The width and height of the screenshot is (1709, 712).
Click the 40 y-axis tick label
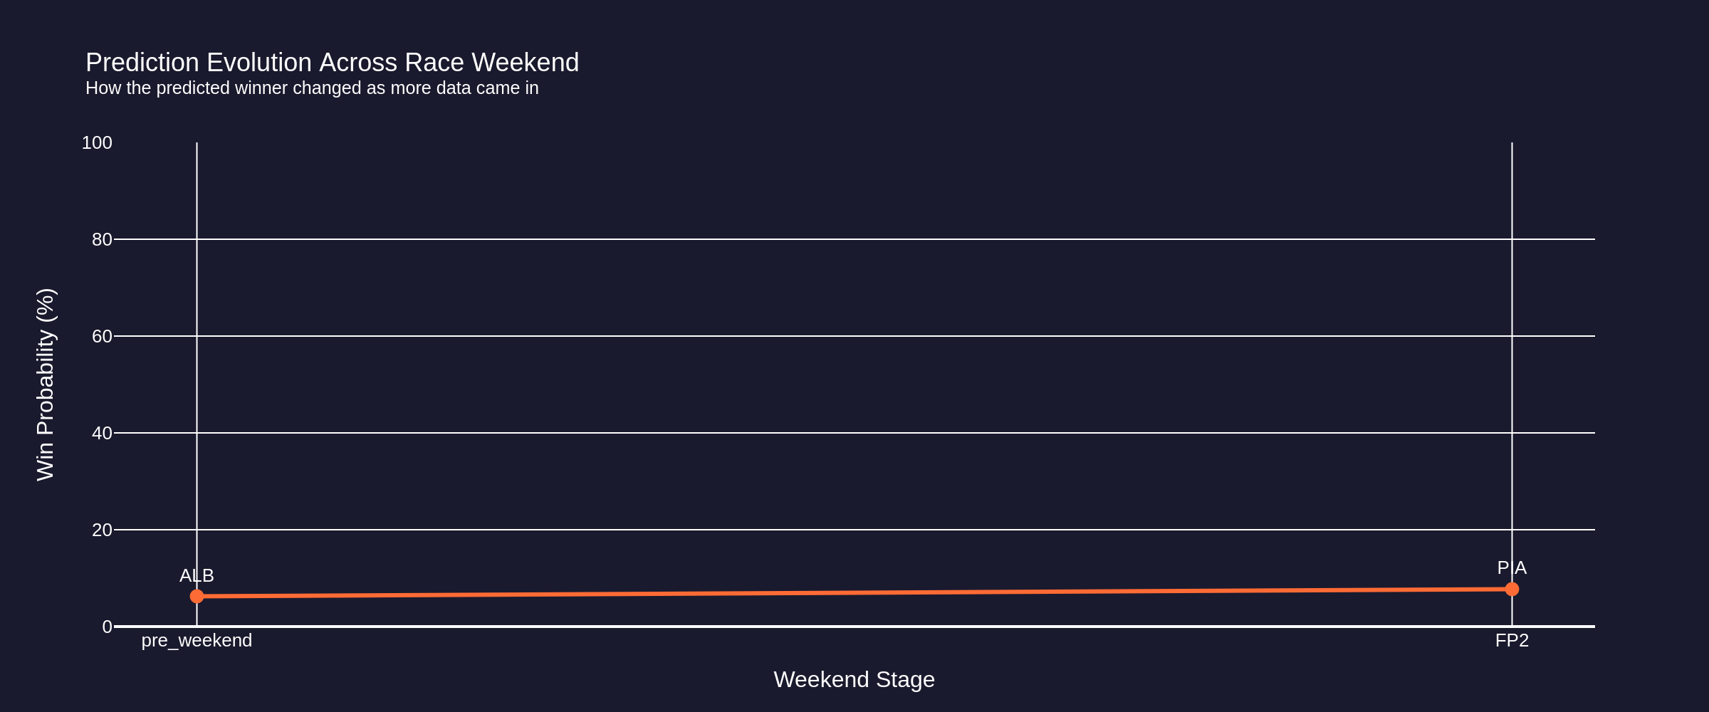click(x=102, y=434)
